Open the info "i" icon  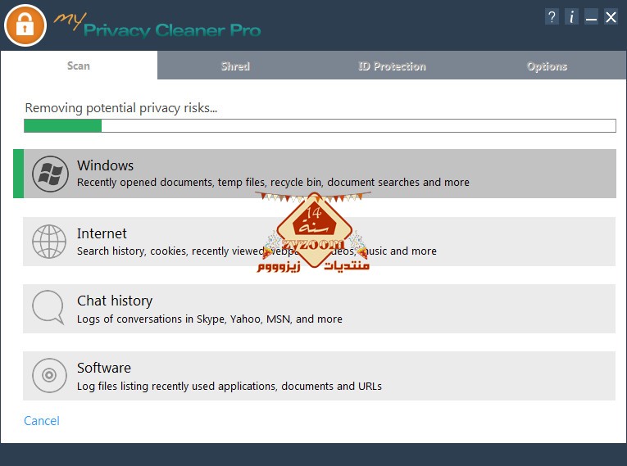pos(571,17)
